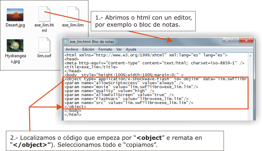Open the Formato menu
Viewport: 262px width, 151px height.
coord(105,49)
